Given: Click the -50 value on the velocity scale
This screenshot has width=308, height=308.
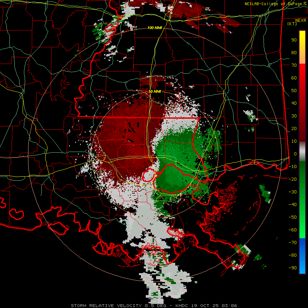Looking at the screenshot, I should (x=293, y=217).
